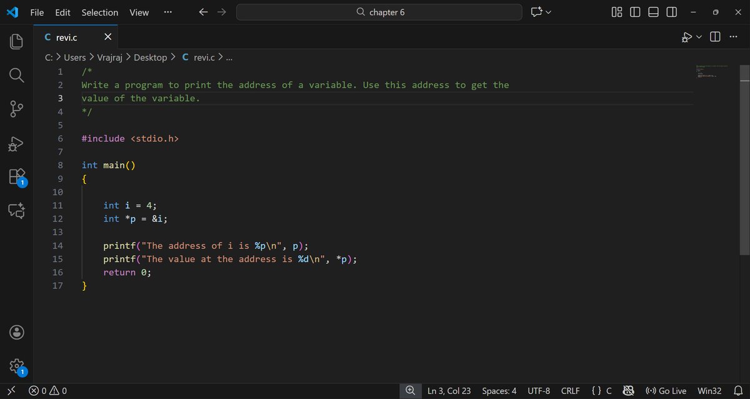
Task: Toggle the Primary Side Bar visibility
Action: [634, 12]
